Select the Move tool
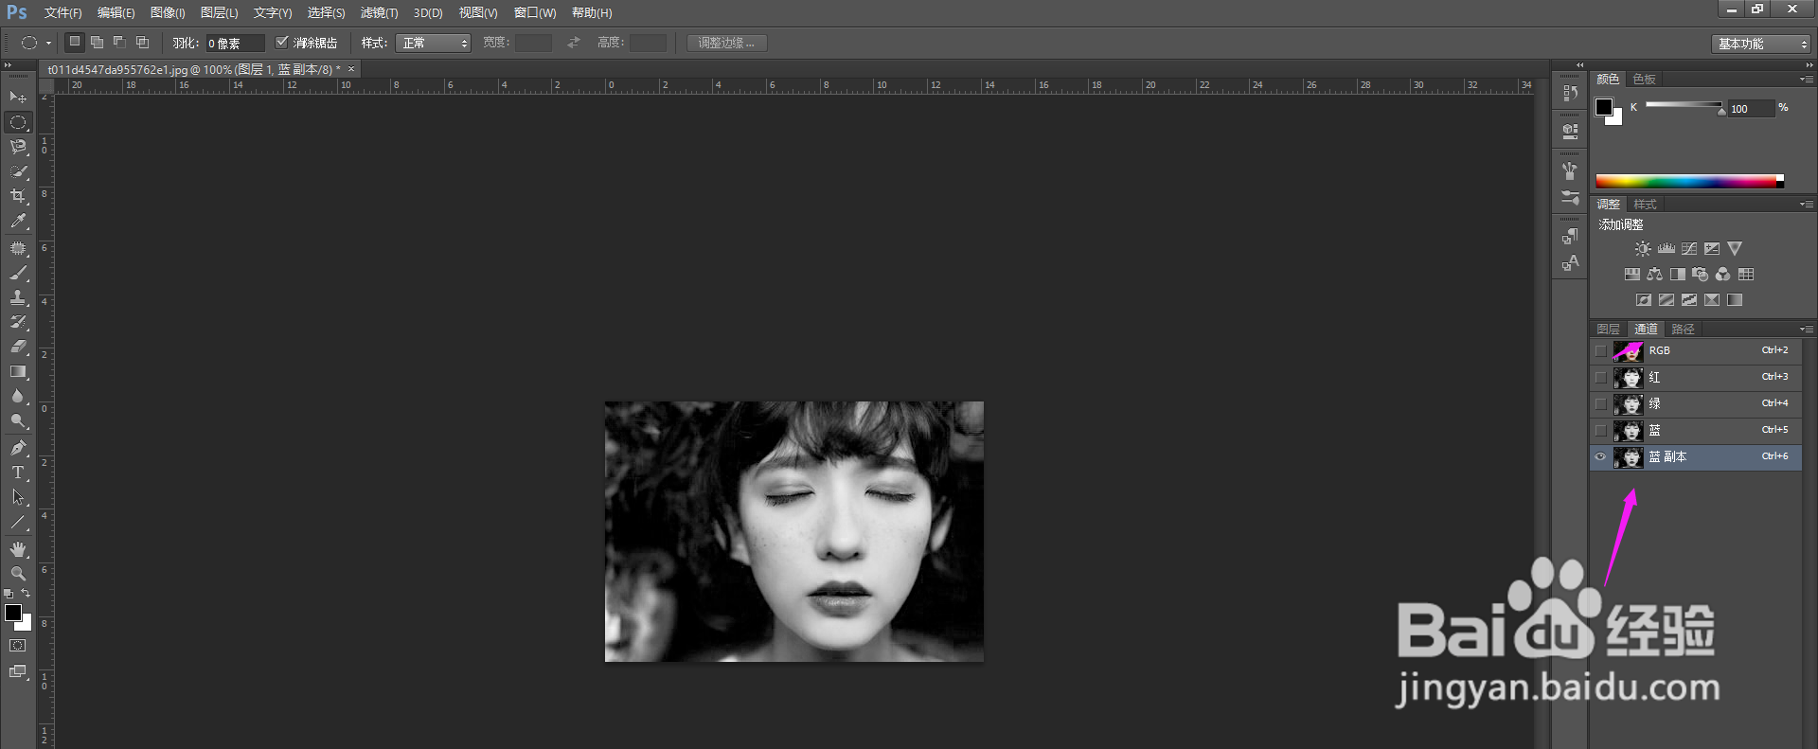Viewport: 1818px width, 749px height. pyautogui.click(x=18, y=98)
